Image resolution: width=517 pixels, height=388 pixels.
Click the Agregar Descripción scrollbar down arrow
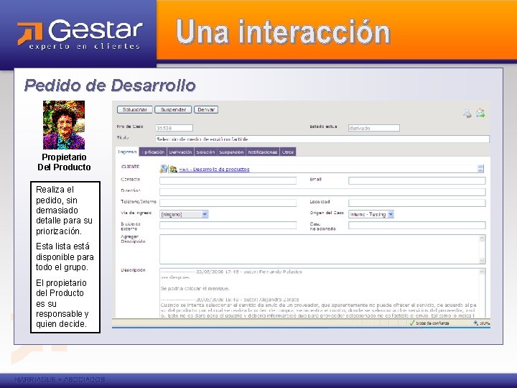pos(482,261)
